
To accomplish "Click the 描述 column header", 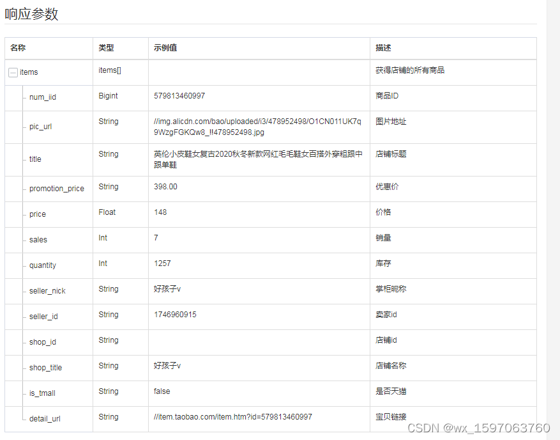I will [x=383, y=47].
